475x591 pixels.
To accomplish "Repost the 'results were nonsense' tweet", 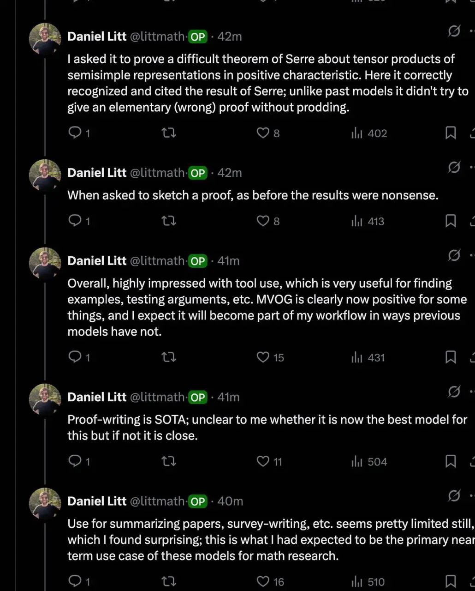I will tap(169, 222).
